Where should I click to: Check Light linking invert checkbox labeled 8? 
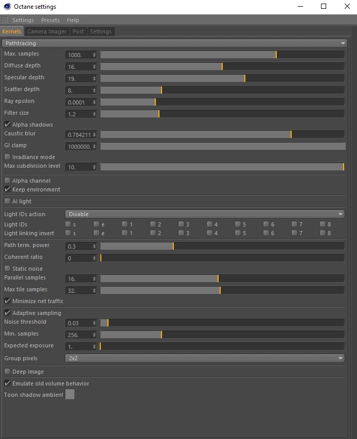pos(323,233)
